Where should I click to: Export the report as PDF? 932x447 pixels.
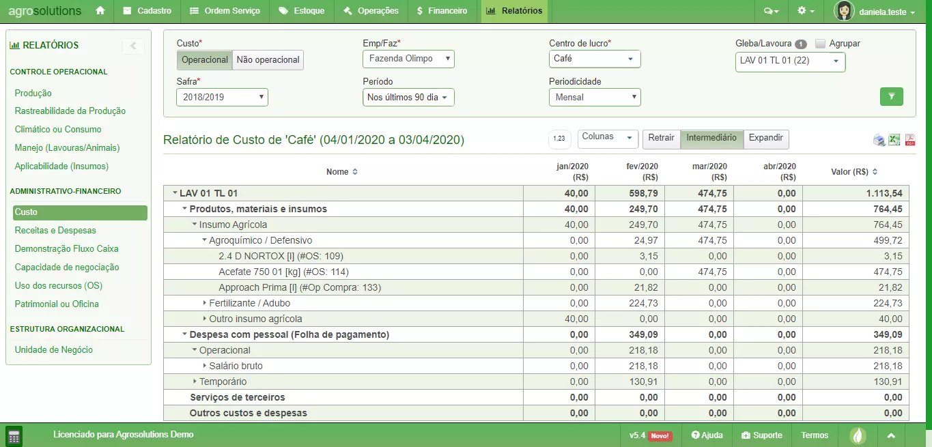909,140
